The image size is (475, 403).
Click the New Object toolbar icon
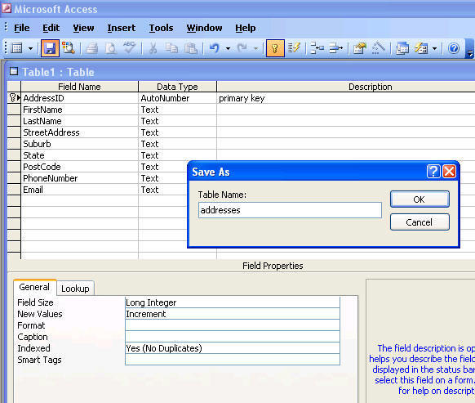(421, 48)
